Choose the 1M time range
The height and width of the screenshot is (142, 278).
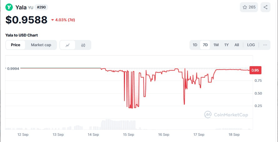pos(216,45)
